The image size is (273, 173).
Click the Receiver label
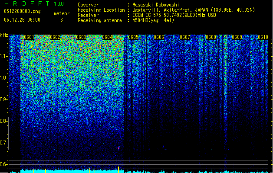88,15
